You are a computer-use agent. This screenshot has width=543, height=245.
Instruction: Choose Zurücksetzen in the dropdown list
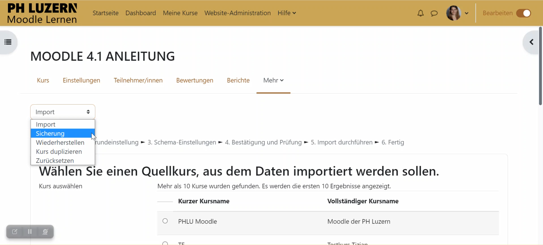click(x=63, y=160)
